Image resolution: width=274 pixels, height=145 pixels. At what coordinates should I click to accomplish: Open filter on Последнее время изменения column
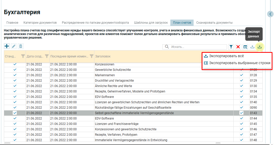pyautogui.click(x=91, y=56)
